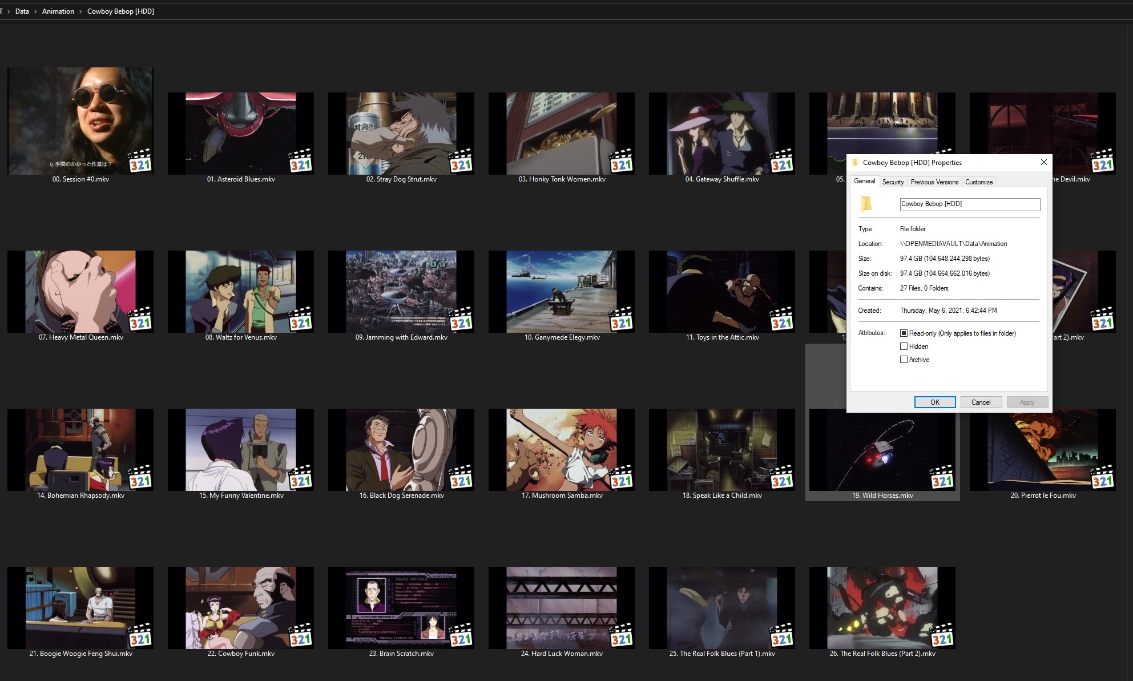Click the folder icon in Properties dialog
The width and height of the screenshot is (1133, 681).
866,204
